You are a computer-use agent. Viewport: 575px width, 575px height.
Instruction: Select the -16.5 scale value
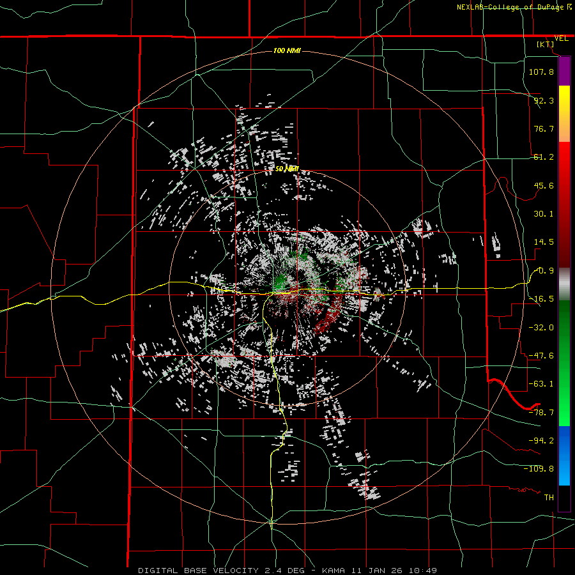pyautogui.click(x=541, y=299)
